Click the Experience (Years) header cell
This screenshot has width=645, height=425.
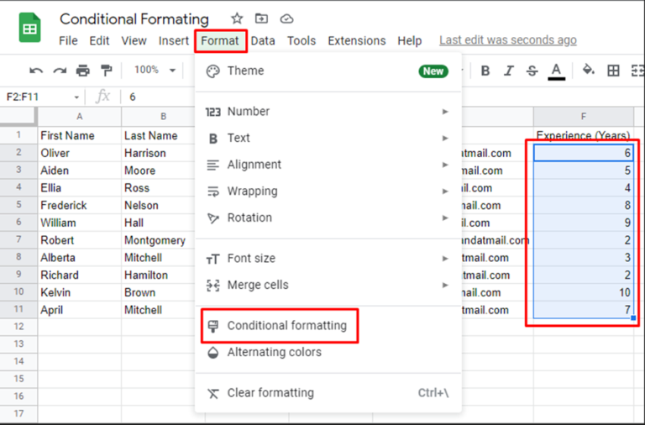[584, 135]
